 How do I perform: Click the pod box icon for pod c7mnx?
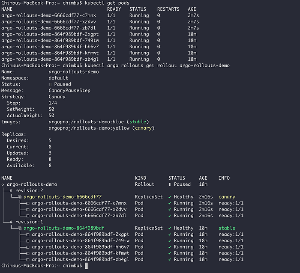(28, 203)
